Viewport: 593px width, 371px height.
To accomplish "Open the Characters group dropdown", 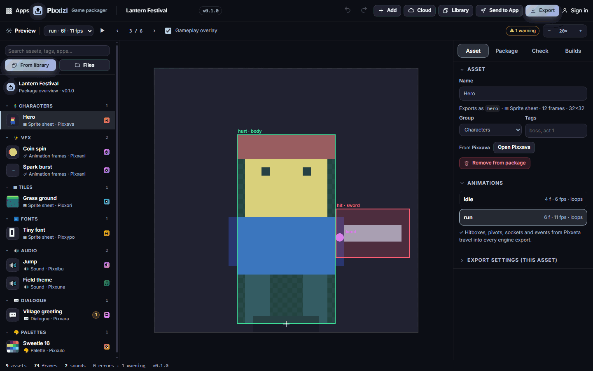I will click(490, 130).
